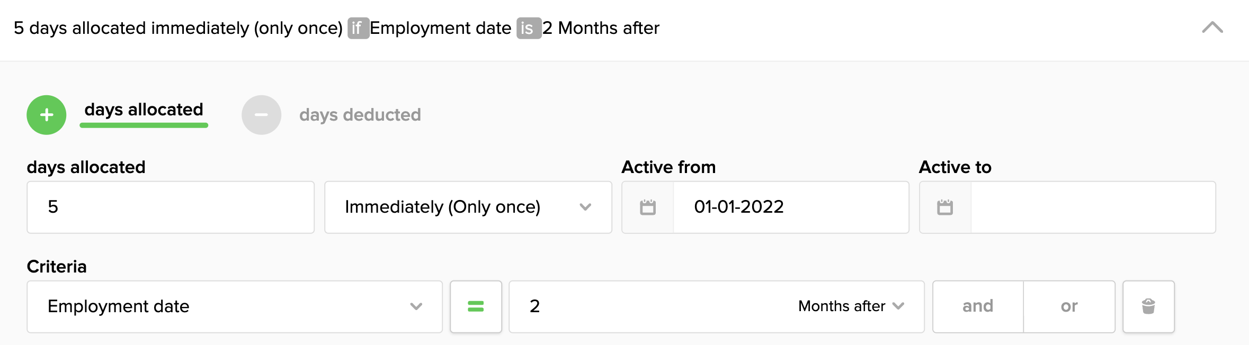Image resolution: width=1249 pixels, height=345 pixels.
Task: Delete the criteria row with trash icon
Action: (x=1148, y=306)
